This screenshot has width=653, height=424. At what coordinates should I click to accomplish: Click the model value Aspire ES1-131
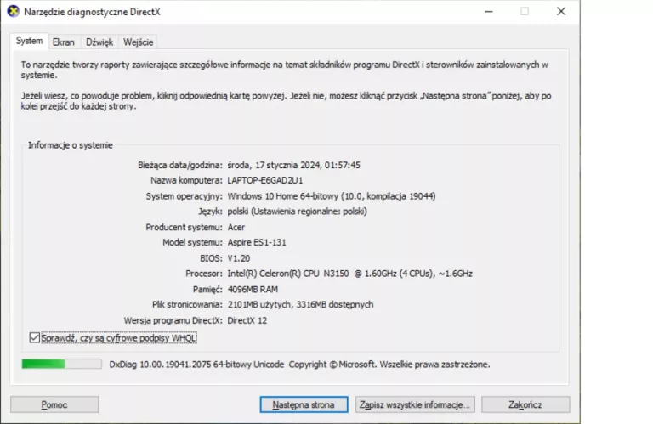[257, 242]
